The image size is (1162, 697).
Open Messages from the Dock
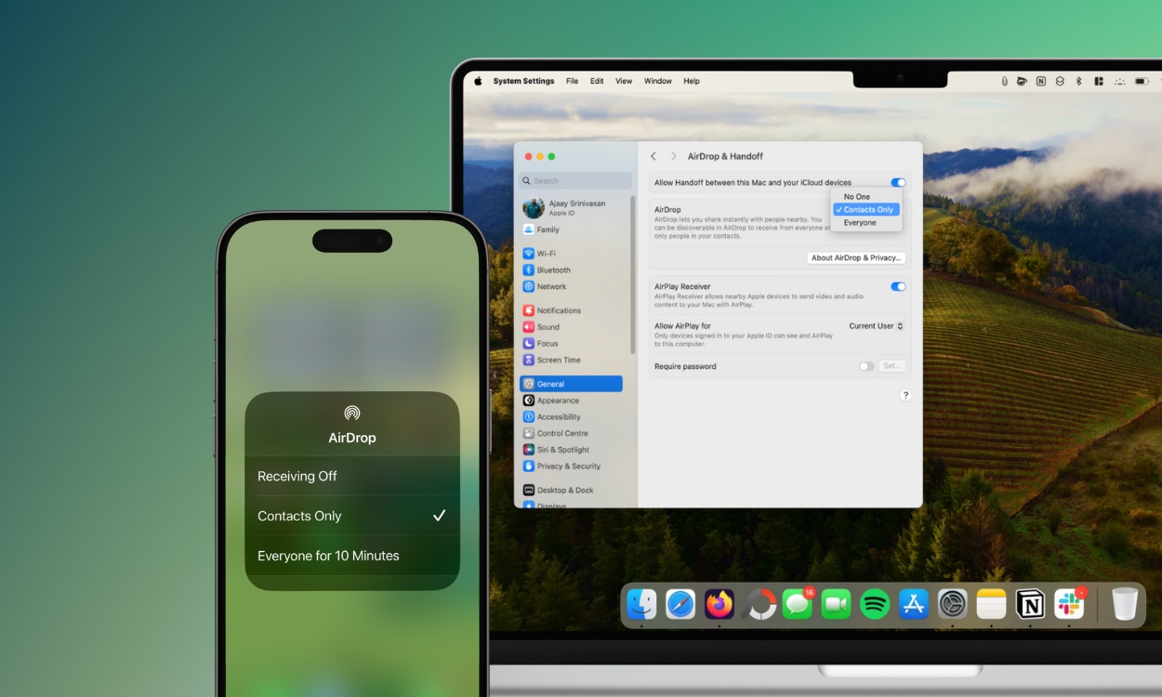click(x=797, y=604)
